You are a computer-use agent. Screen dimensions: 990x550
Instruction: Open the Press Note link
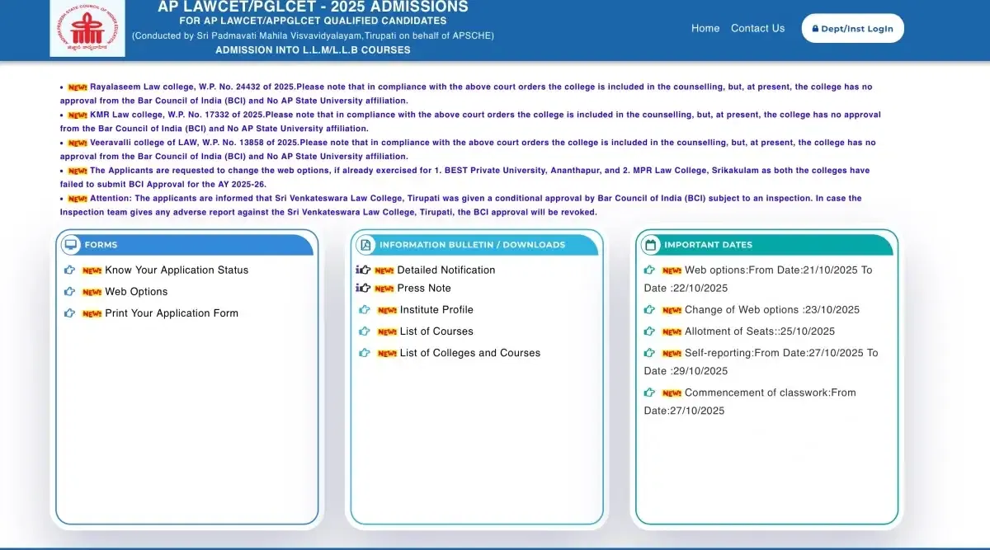[424, 289]
